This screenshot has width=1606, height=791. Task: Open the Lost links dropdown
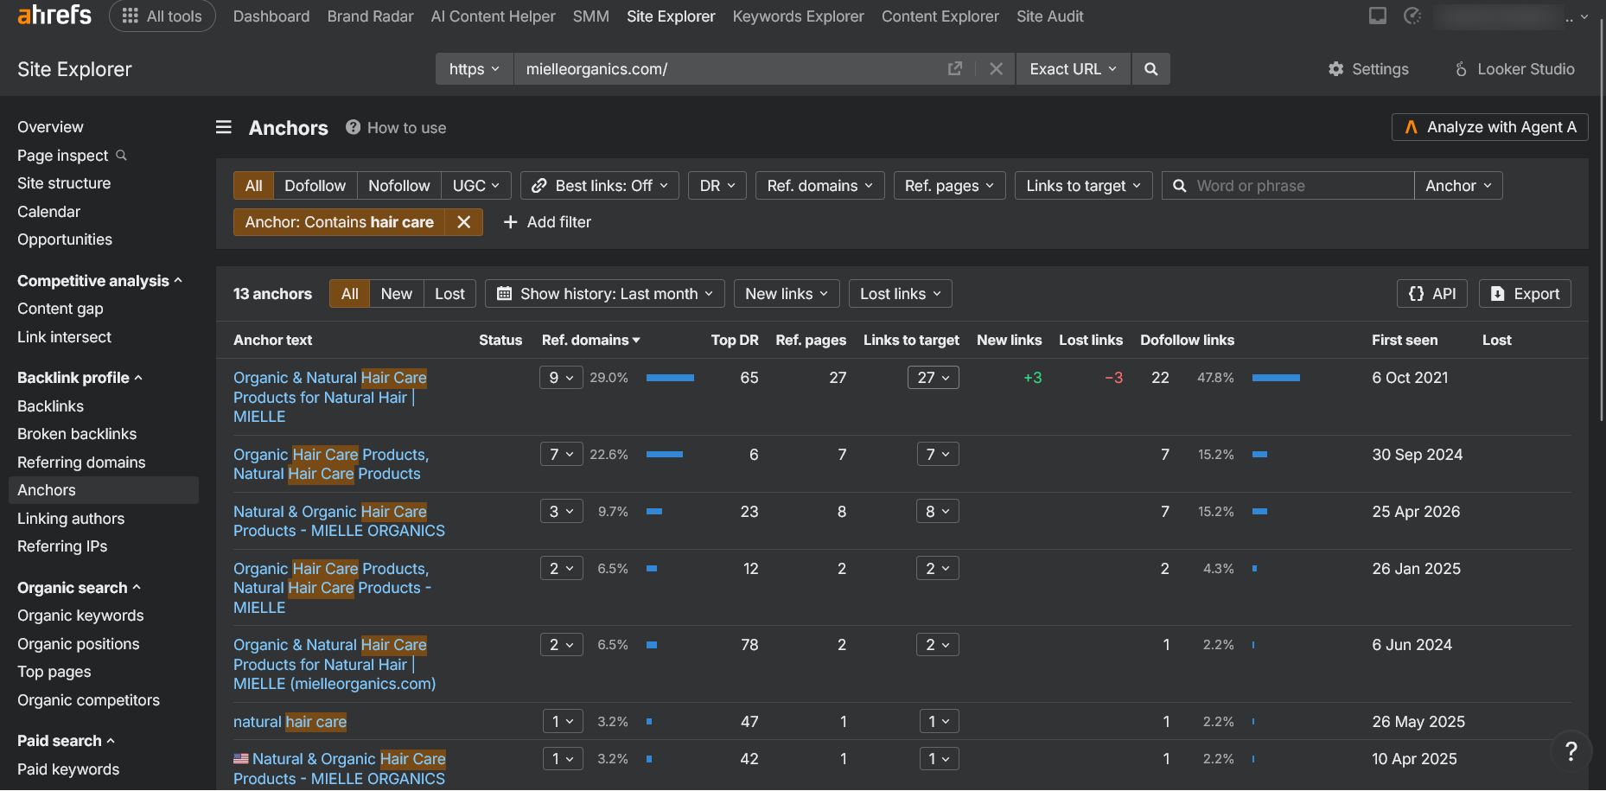tap(901, 294)
